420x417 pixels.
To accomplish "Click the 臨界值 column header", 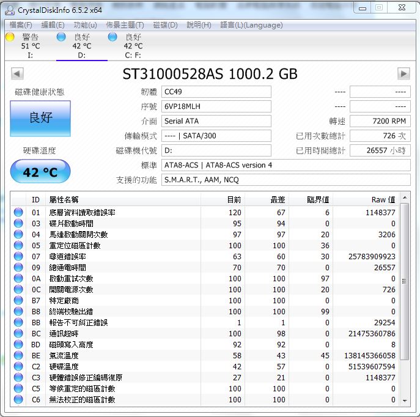I will 311,199.
